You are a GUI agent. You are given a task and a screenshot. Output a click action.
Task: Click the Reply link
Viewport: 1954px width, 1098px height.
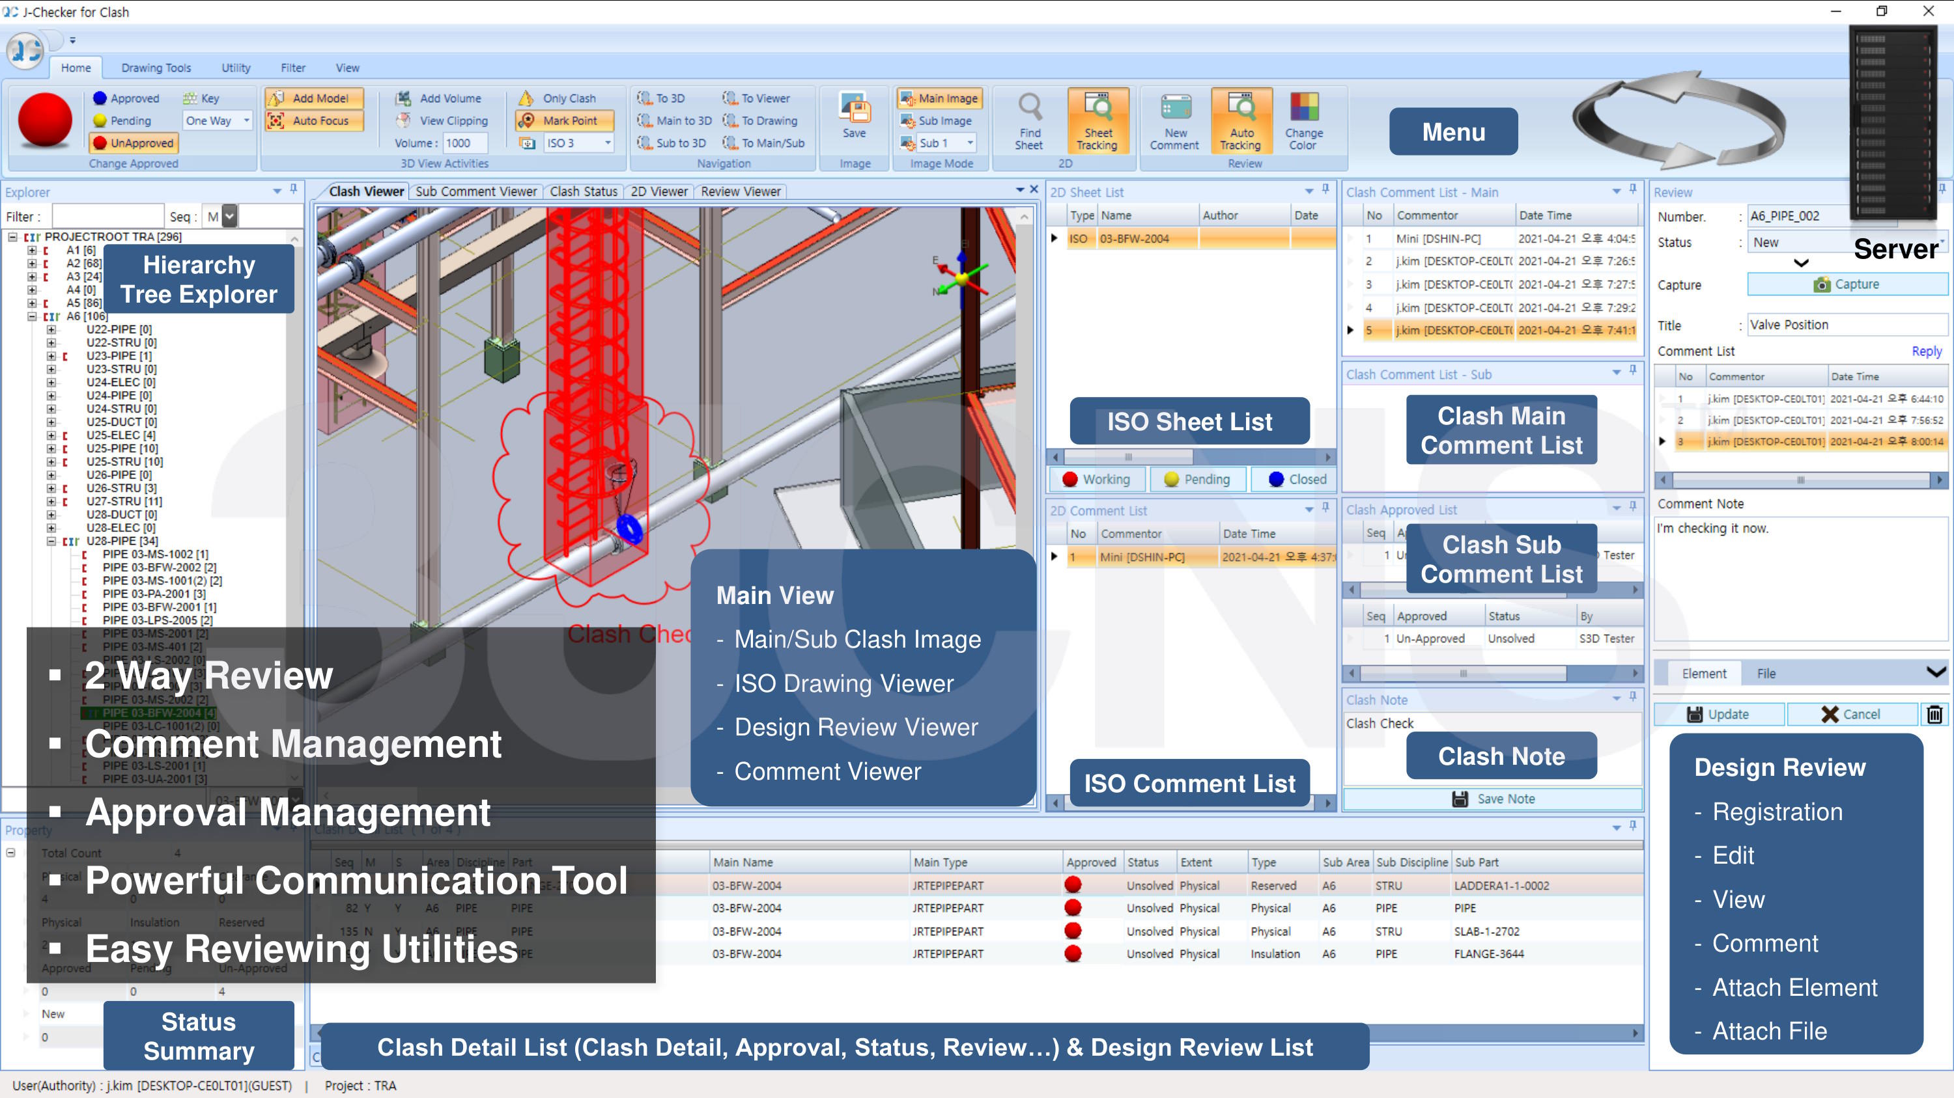1927,351
